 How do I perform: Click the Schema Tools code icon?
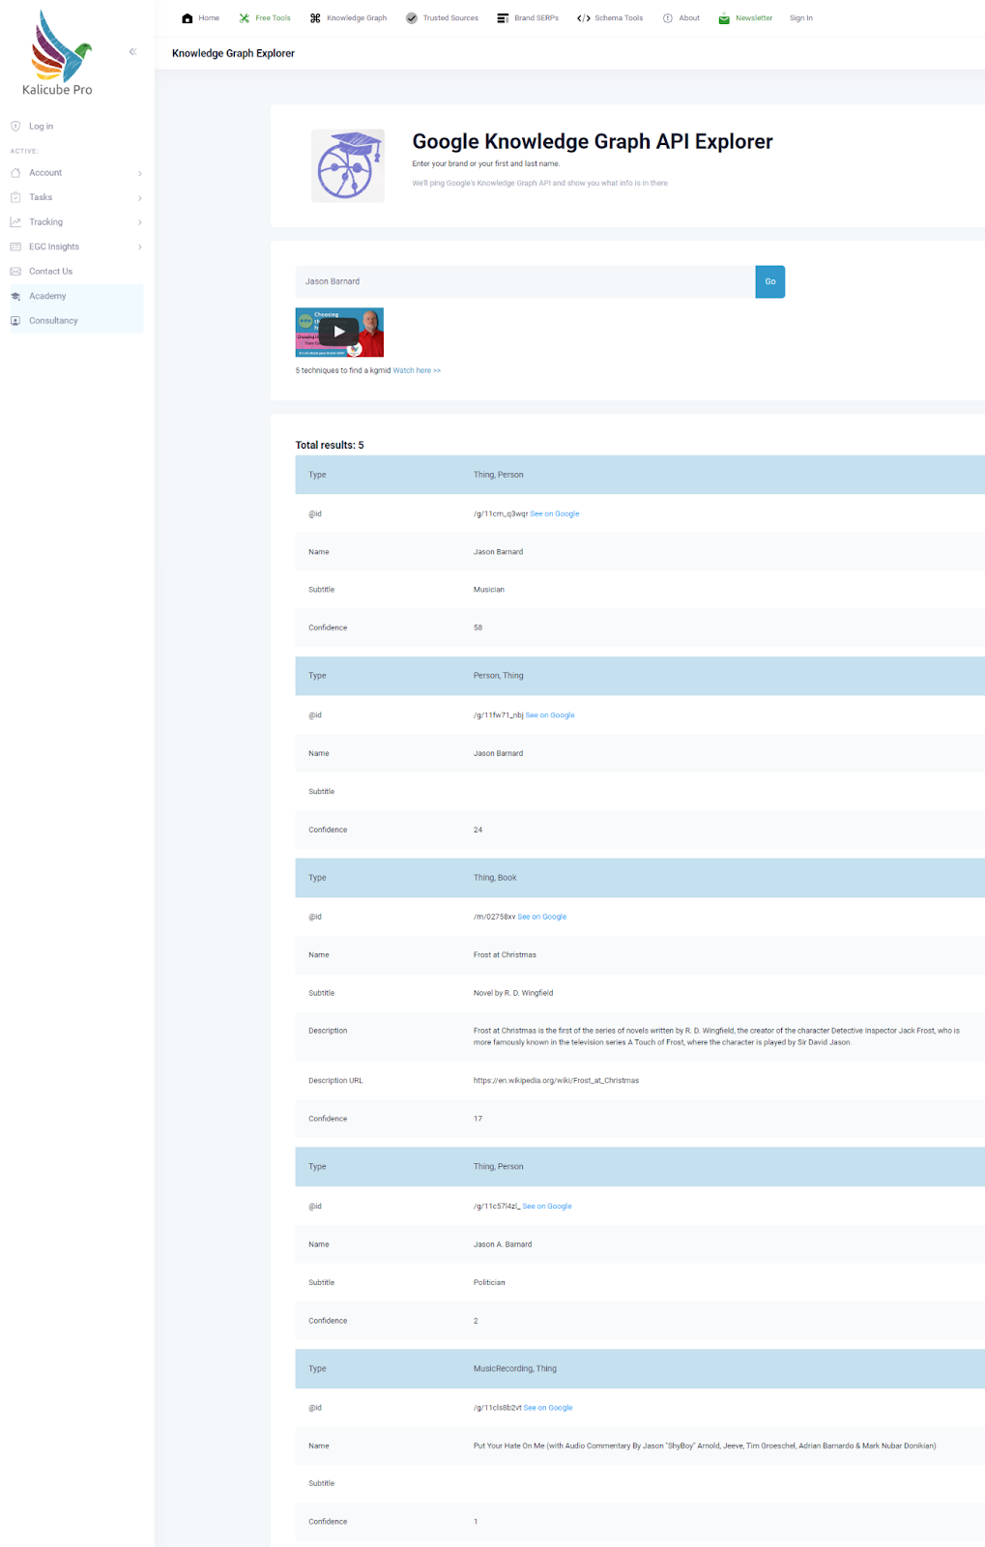pos(584,18)
